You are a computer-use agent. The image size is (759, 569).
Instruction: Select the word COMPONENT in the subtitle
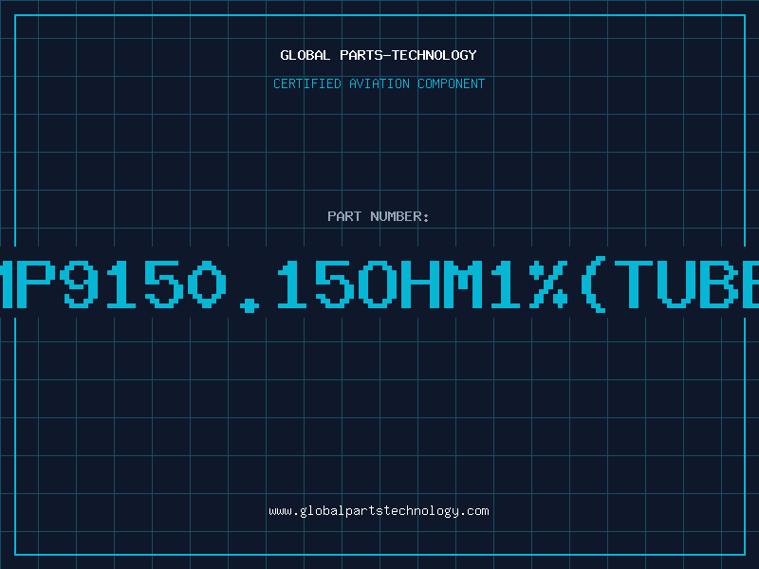[x=452, y=83]
